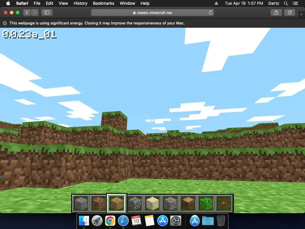
Task: Select the red mushroom in hotbar
Action: pos(224,203)
